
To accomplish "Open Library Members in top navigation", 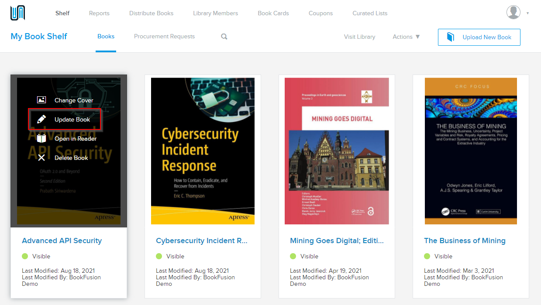I will pos(216,13).
